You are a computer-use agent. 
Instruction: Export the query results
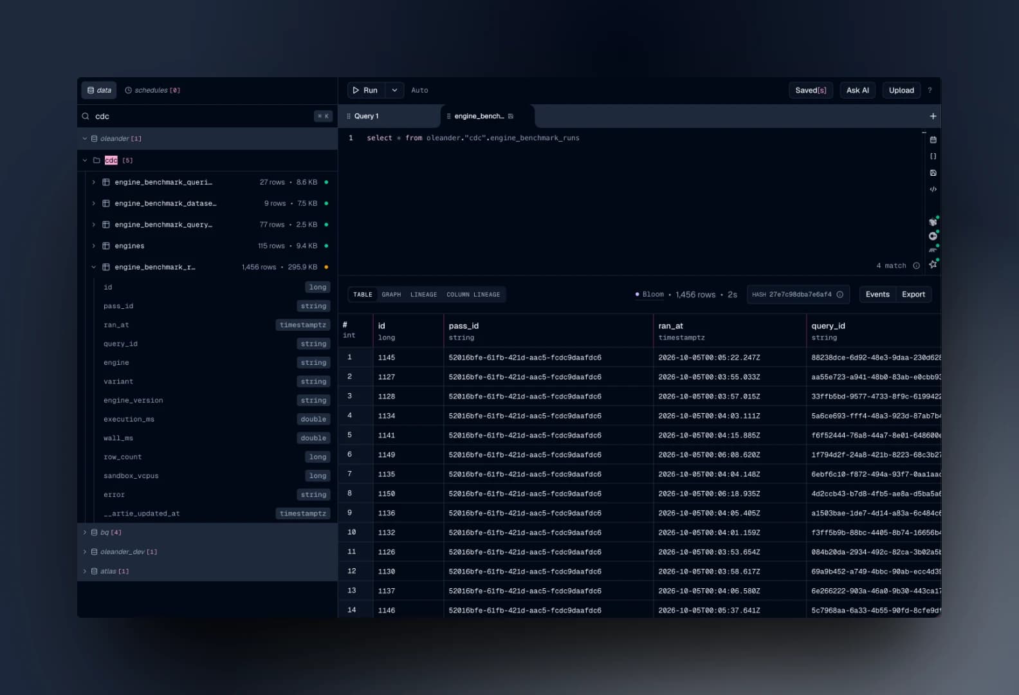coord(913,295)
